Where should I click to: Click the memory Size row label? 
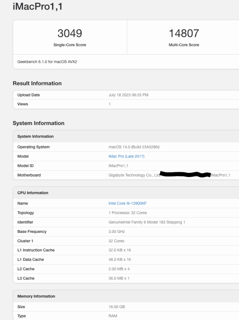click(x=21, y=307)
